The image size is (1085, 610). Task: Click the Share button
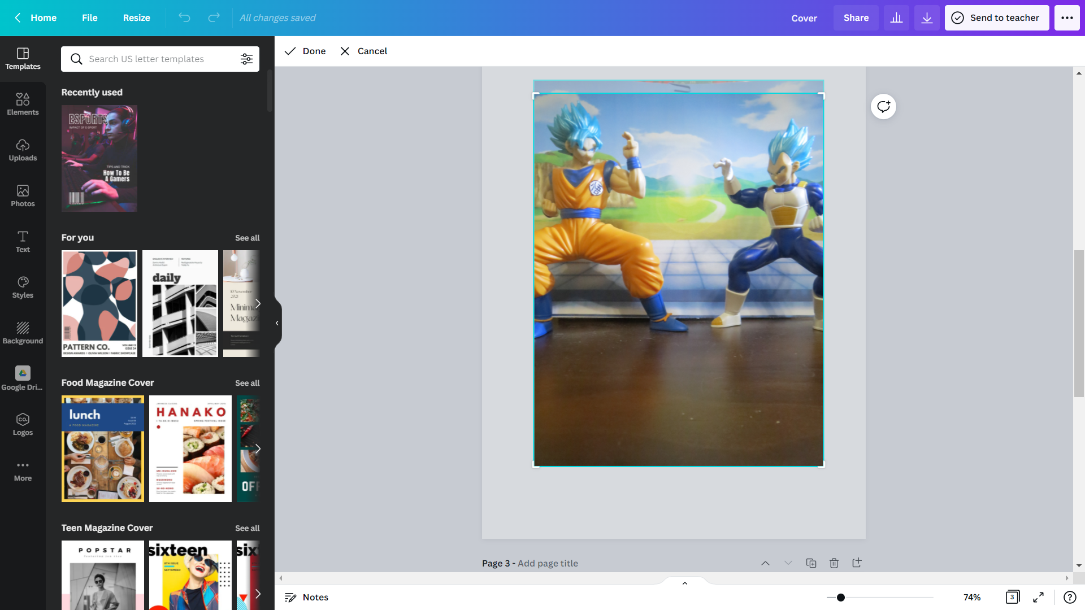[x=856, y=18]
